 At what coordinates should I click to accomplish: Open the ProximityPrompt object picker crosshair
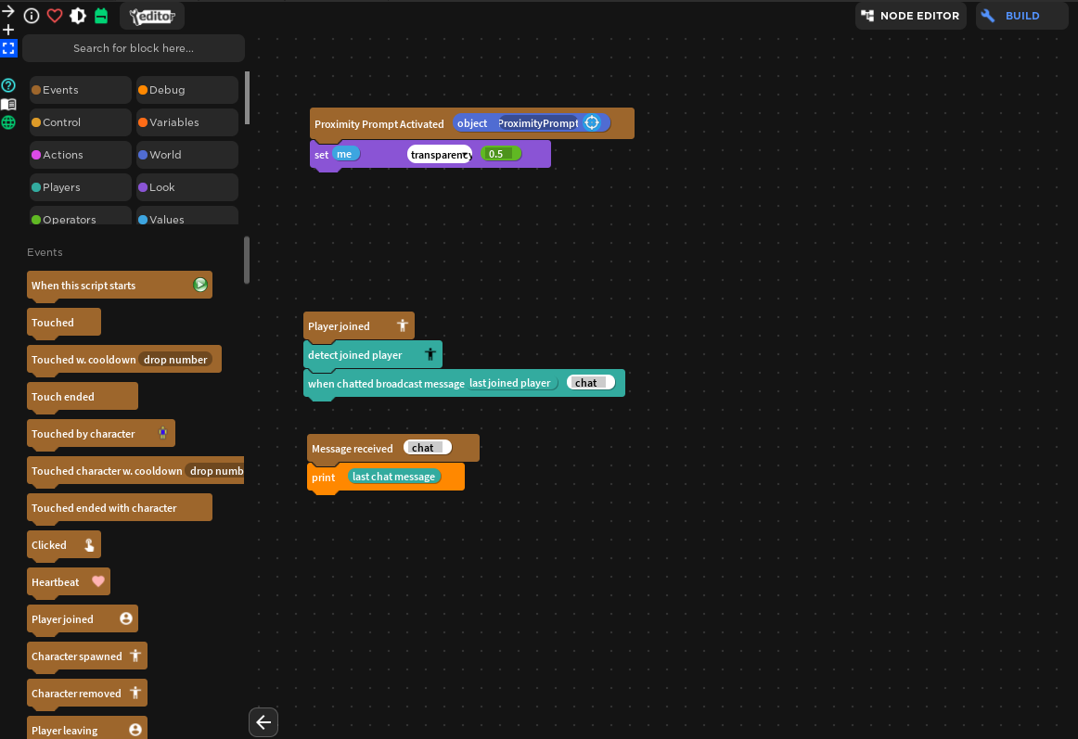[x=592, y=122]
